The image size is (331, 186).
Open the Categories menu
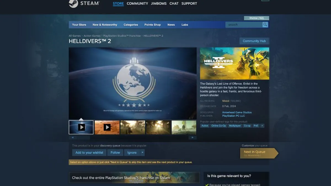pyautogui.click(x=131, y=25)
